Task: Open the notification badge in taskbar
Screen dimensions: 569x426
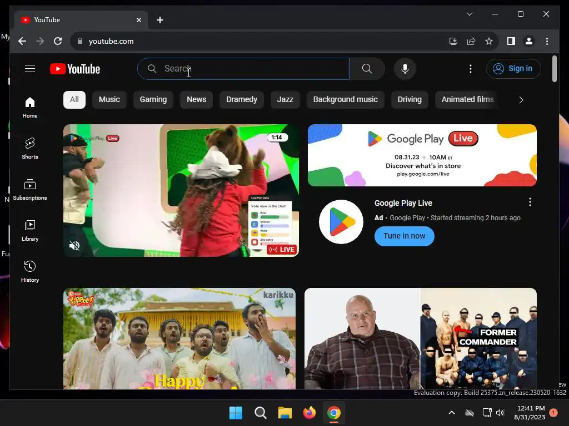Action: tap(553, 413)
